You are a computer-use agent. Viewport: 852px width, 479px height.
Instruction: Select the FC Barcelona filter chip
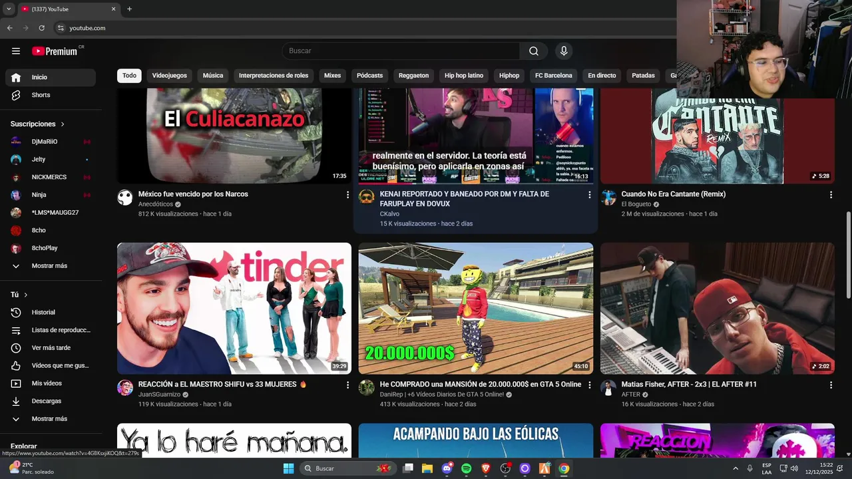tap(554, 76)
